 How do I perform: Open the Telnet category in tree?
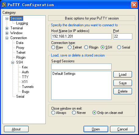21,53
